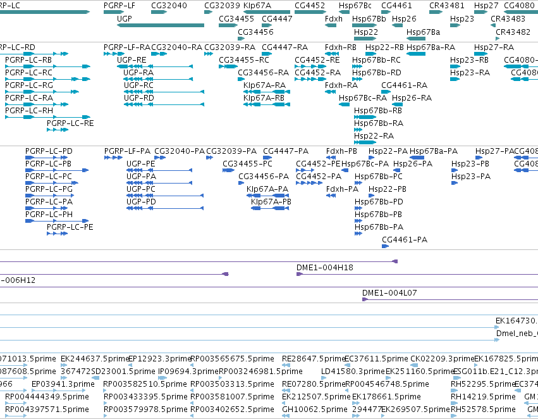
Task: Select transcript UGP-RD line
Action: pos(164,104)
